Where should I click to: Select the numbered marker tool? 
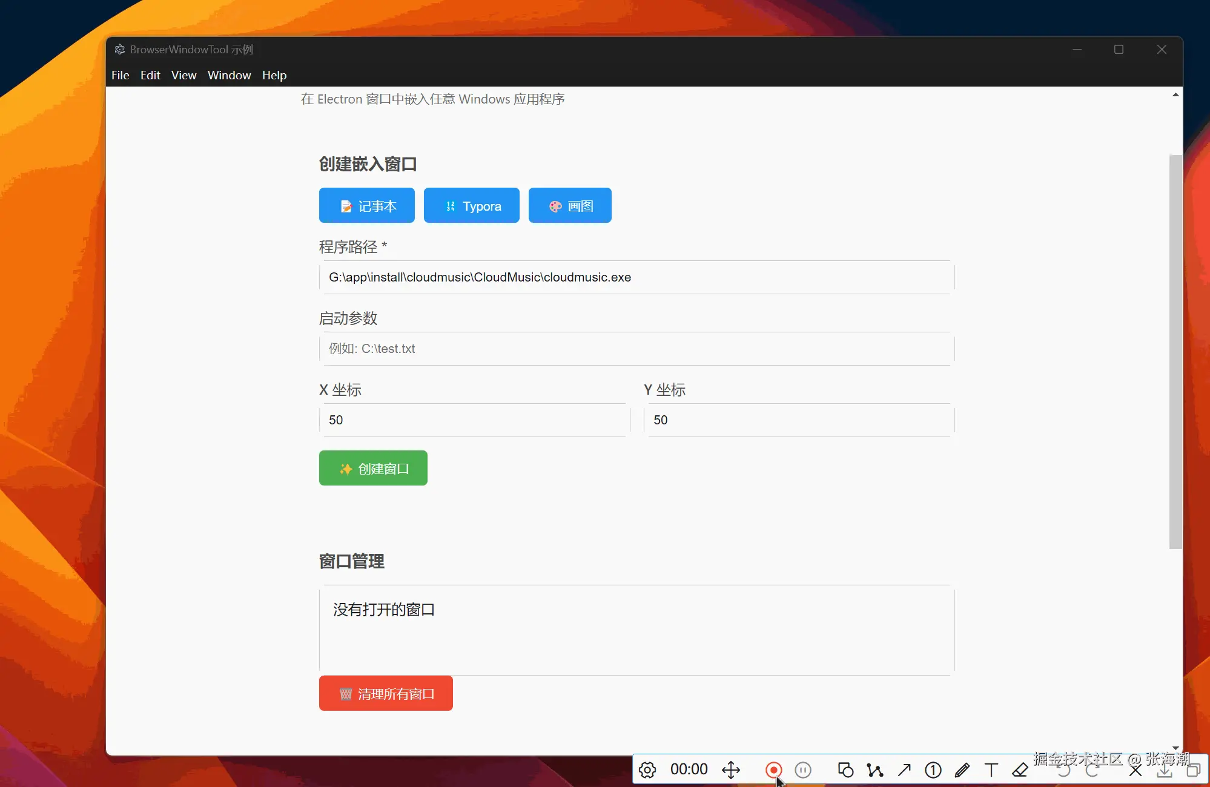(x=933, y=770)
